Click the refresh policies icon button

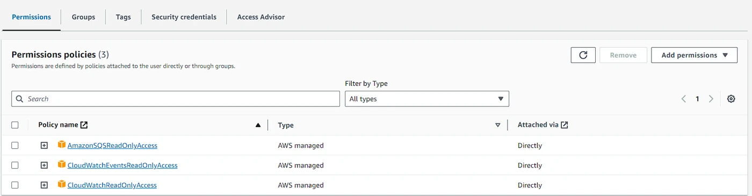click(x=583, y=55)
